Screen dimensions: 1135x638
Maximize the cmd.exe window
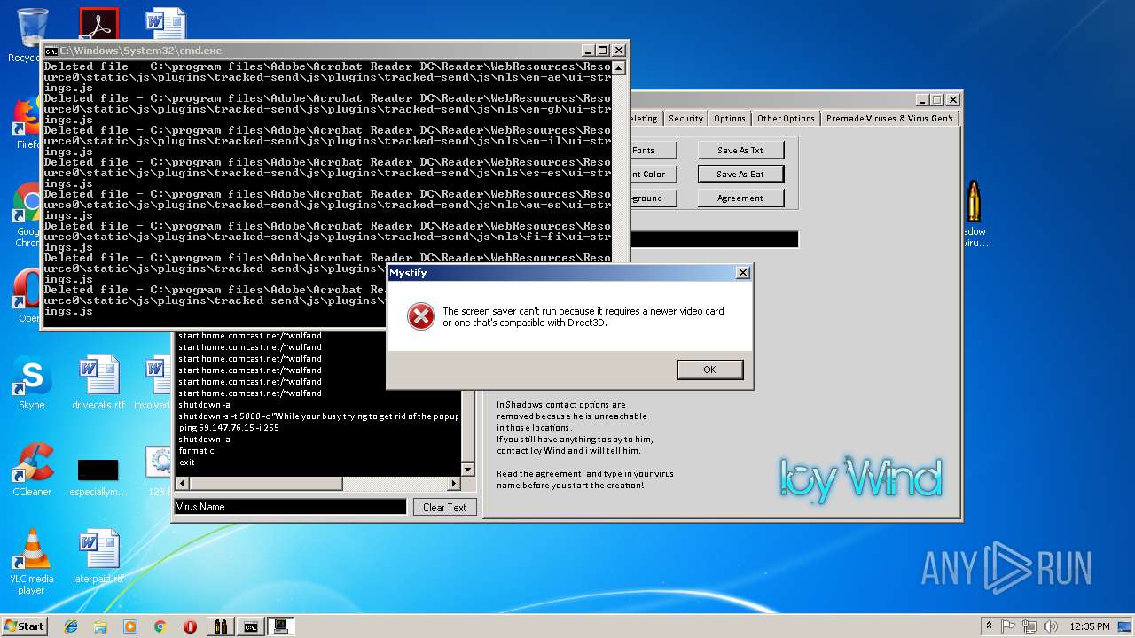tap(602, 51)
